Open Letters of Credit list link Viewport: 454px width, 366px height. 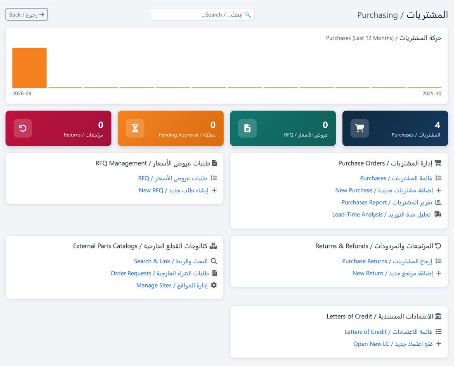pyautogui.click(x=388, y=332)
